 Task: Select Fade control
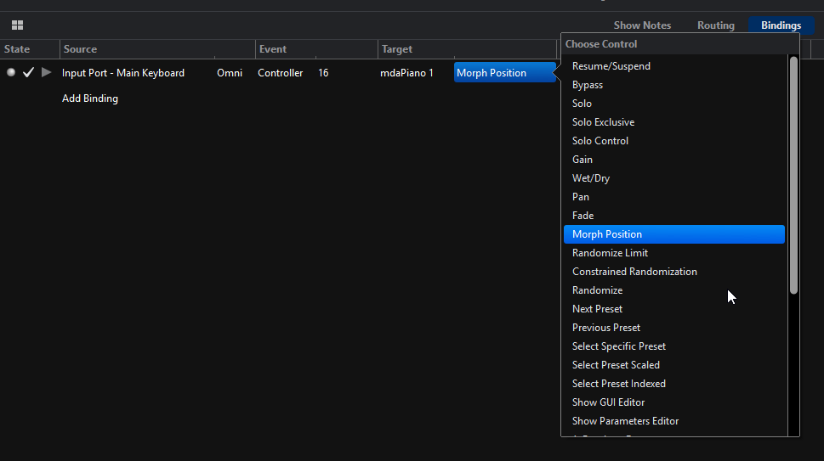point(674,216)
